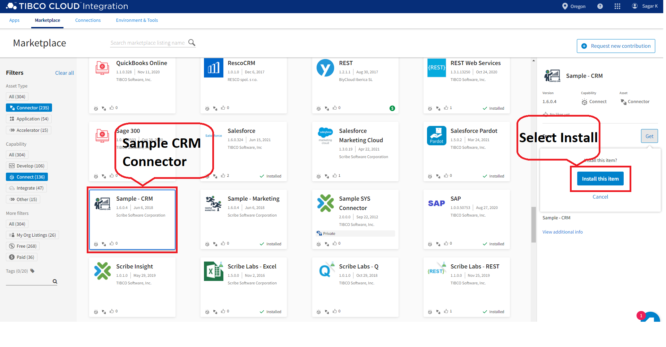Toggle the Connect (136) capability filter
The height and width of the screenshot is (347, 666).
(27, 177)
